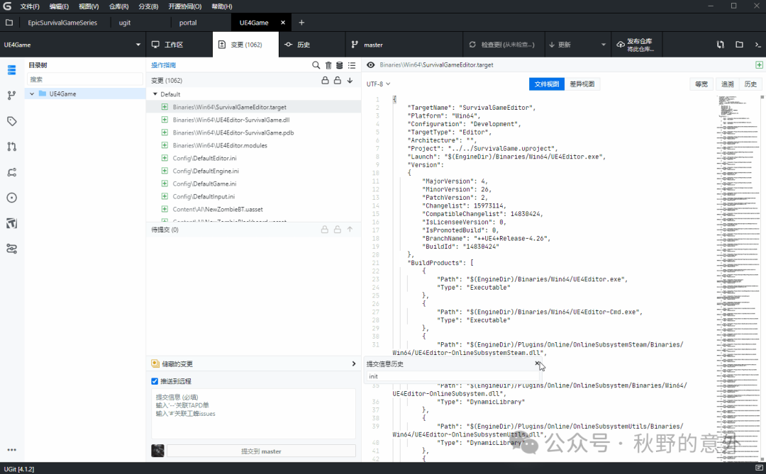Open terminal using the command prompt icon
766x474 pixels.
tap(757, 45)
